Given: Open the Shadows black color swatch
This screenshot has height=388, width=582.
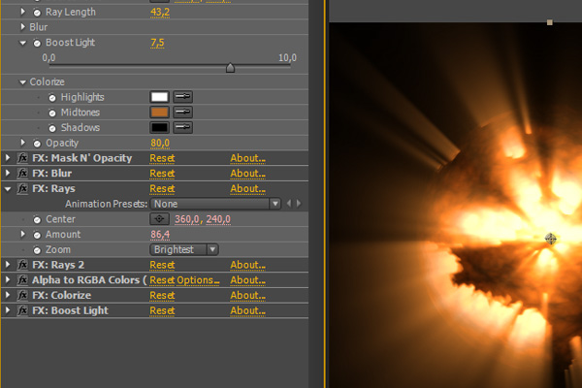Looking at the screenshot, I should click(159, 127).
